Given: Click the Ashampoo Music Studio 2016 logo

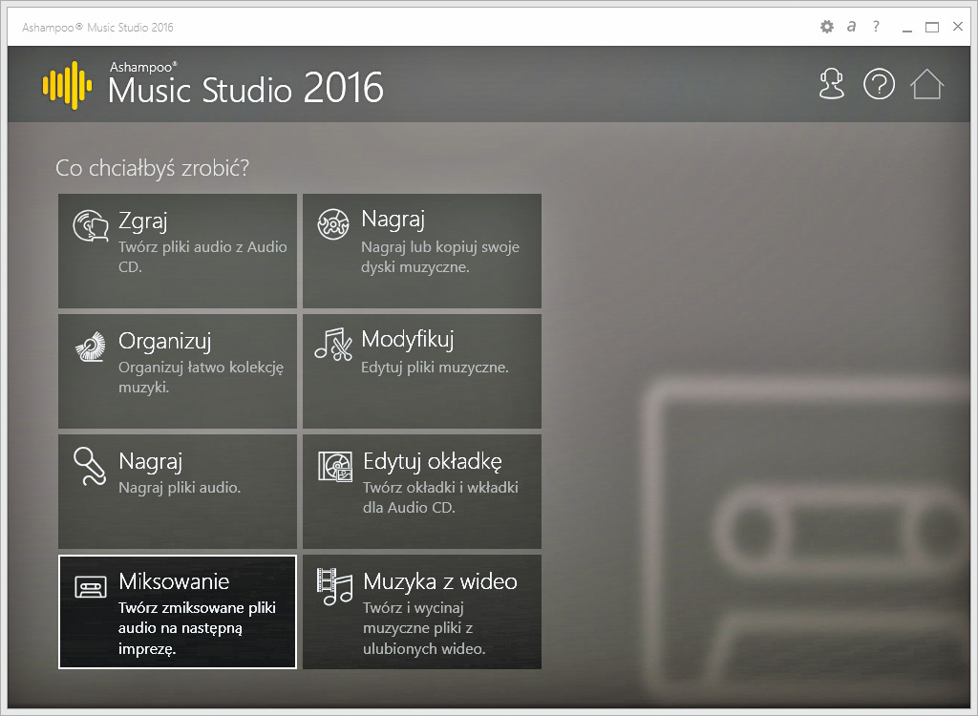Looking at the screenshot, I should [213, 84].
